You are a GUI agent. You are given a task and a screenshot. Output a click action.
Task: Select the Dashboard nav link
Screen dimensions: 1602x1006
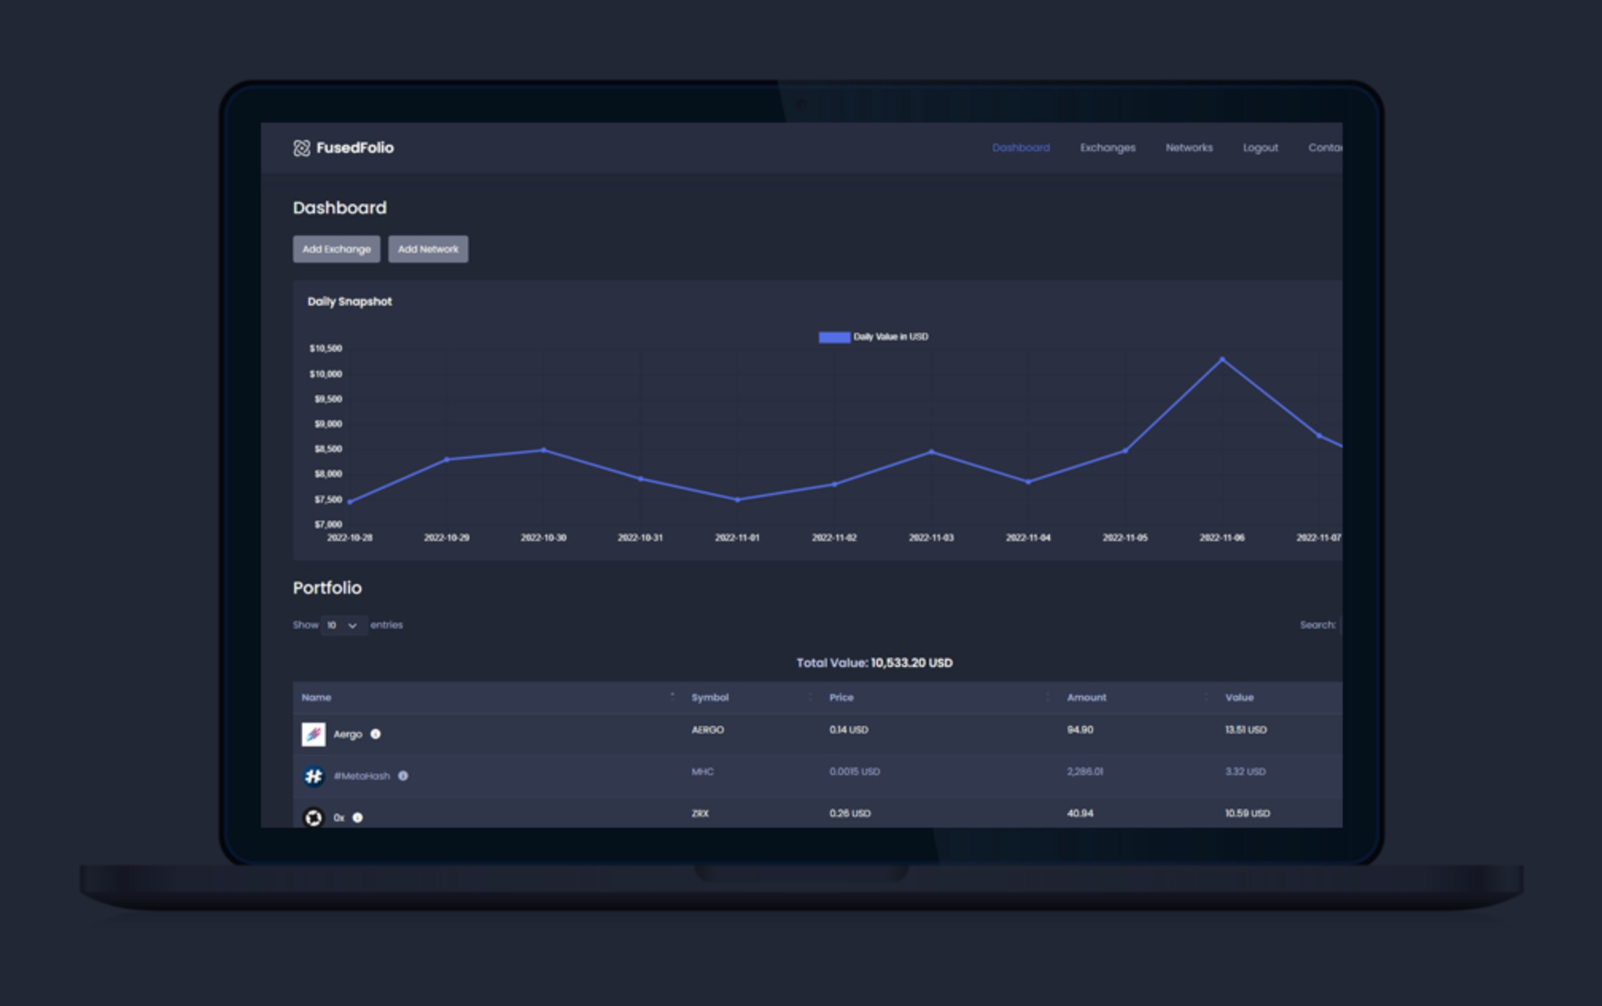[x=1021, y=148]
